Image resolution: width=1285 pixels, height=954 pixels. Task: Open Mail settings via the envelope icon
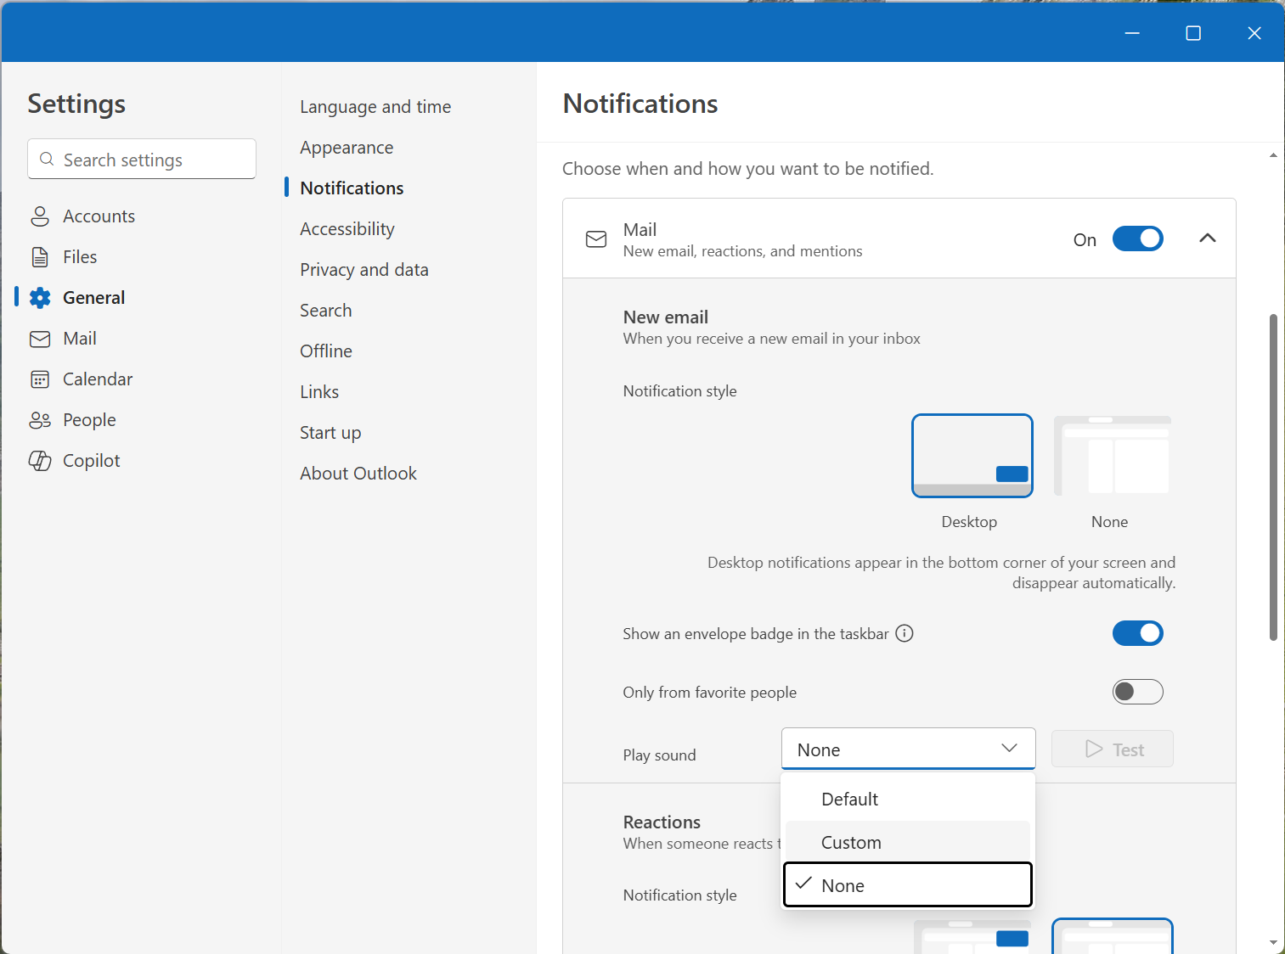(x=40, y=338)
